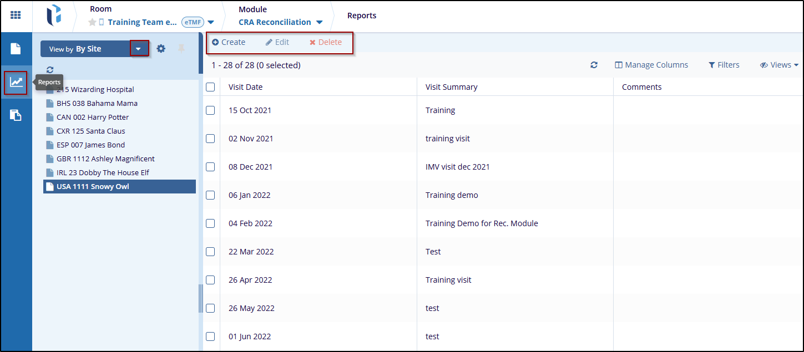Screen dimensions: 804x352
Task: Refresh the reports grid
Action: click(594, 65)
